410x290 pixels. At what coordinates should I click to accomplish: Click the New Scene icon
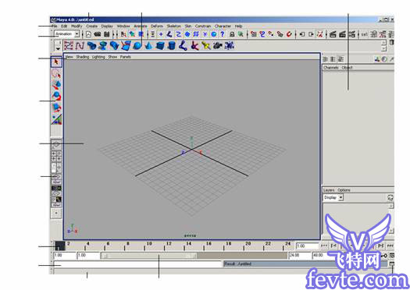click(89, 34)
